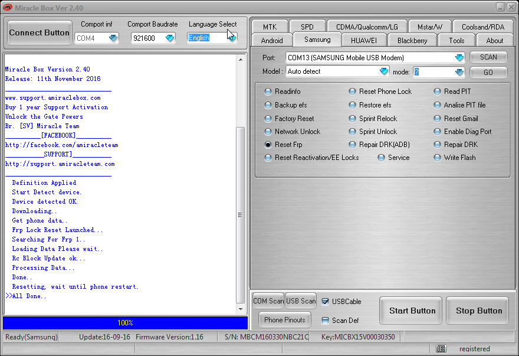Image resolution: width=519 pixels, height=356 pixels.
Task: Open the About tab
Action: coord(494,40)
